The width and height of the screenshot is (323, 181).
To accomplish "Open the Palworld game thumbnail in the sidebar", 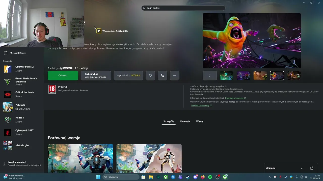I will pyautogui.click(x=8, y=107).
